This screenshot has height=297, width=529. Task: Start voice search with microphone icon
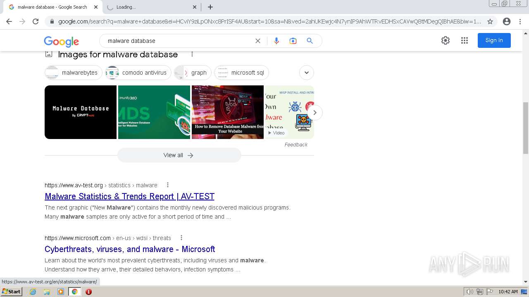coord(276,41)
